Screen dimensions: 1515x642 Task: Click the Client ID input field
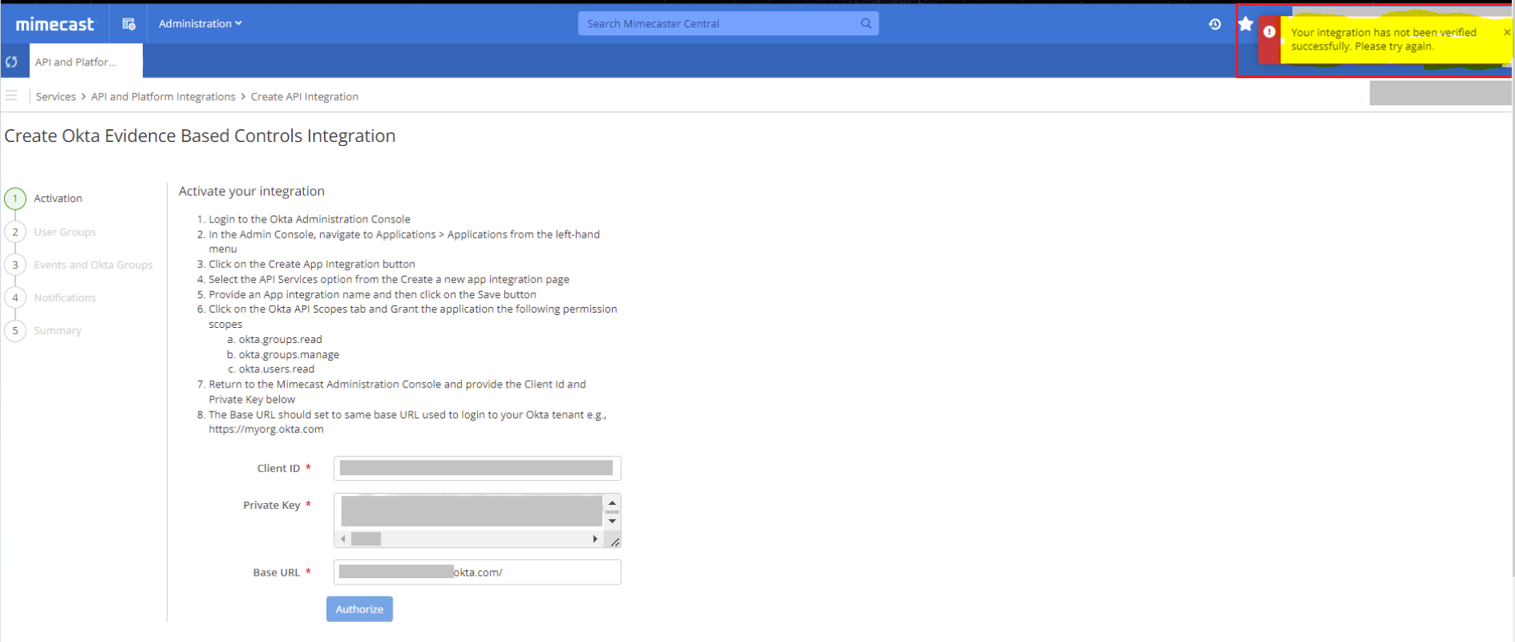click(x=476, y=468)
